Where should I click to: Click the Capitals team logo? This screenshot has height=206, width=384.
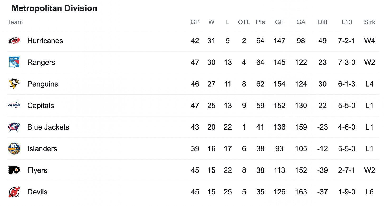[14, 105]
